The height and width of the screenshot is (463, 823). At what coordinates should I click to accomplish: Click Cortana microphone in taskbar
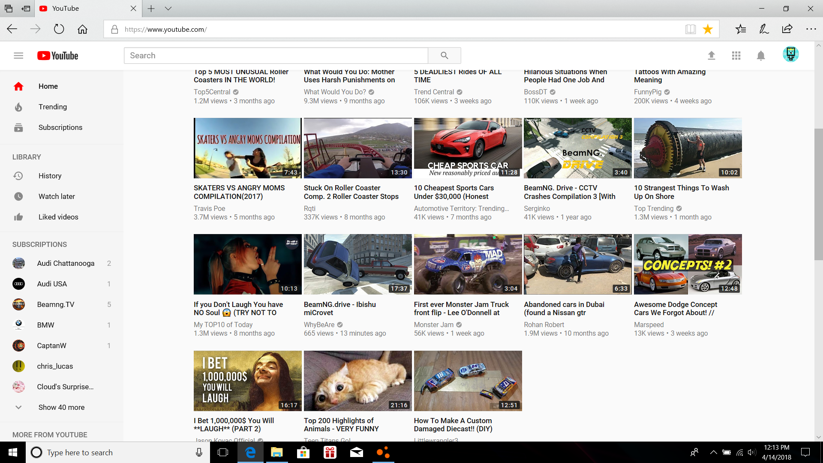coord(199,453)
